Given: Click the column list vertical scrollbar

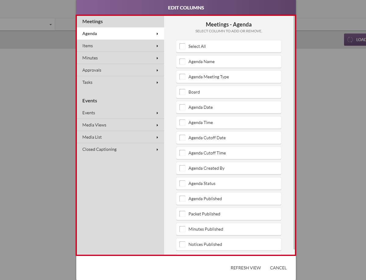Looking at the screenshot, I should (x=294, y=133).
